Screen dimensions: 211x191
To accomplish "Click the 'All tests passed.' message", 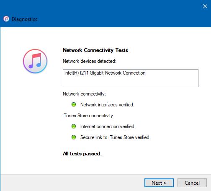I will [x=82, y=154].
